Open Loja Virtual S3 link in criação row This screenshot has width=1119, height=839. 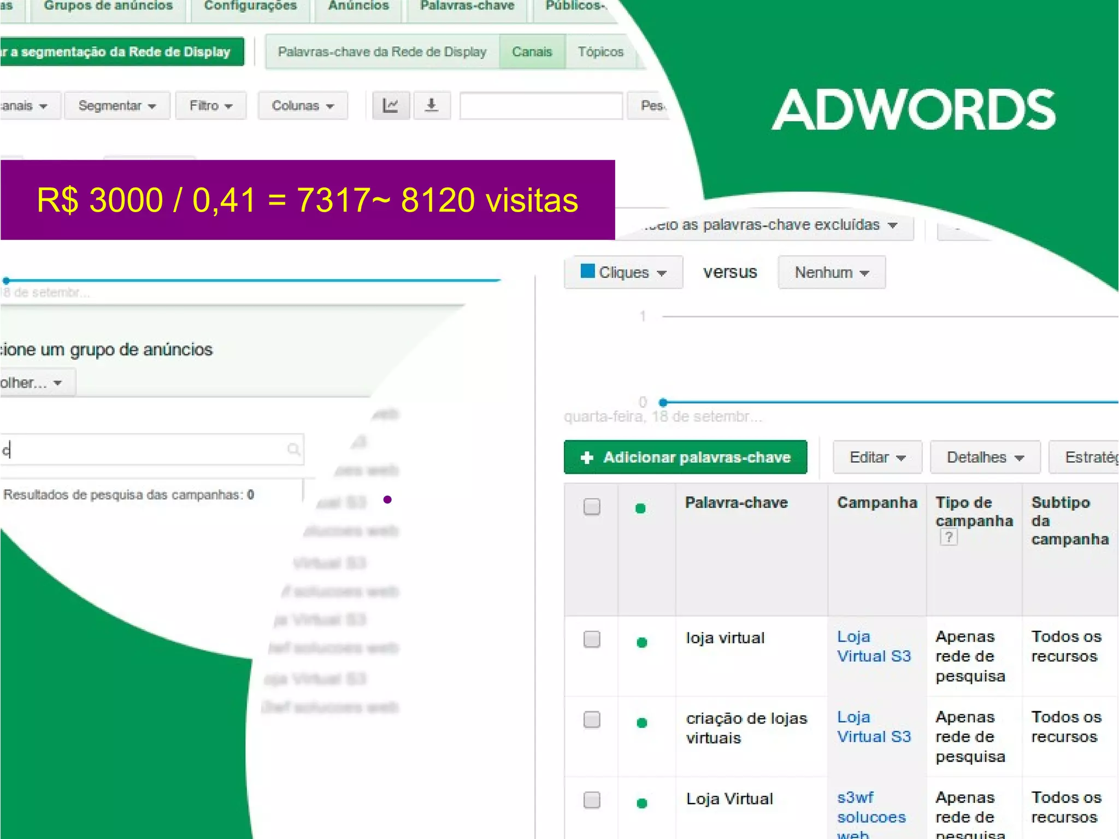874,726
